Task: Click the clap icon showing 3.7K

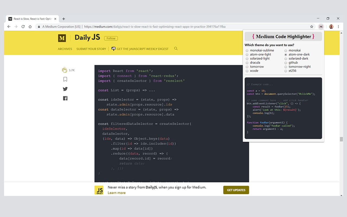Action: click(x=65, y=70)
